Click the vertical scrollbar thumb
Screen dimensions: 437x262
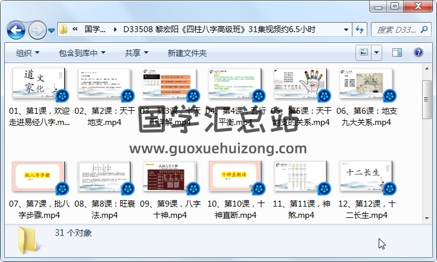427,99
